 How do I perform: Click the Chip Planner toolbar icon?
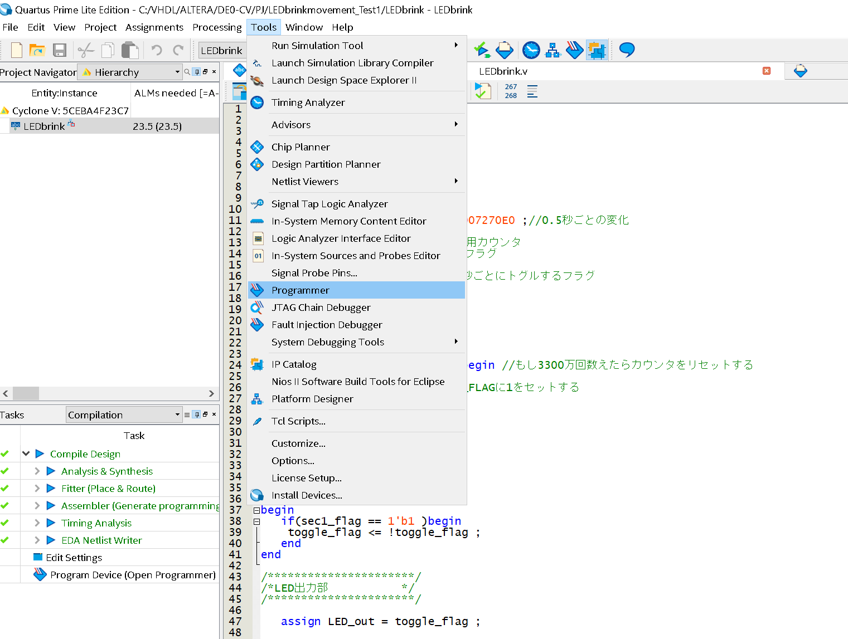click(505, 50)
